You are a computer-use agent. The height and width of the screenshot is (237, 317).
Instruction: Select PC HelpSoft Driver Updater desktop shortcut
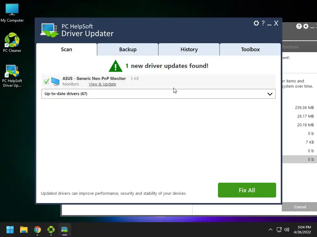12,76
